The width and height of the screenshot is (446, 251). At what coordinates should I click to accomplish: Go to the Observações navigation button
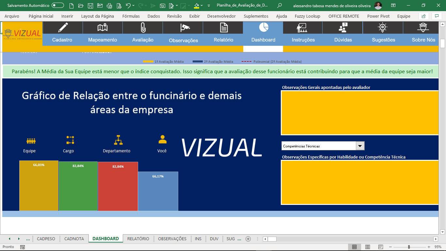[183, 40]
